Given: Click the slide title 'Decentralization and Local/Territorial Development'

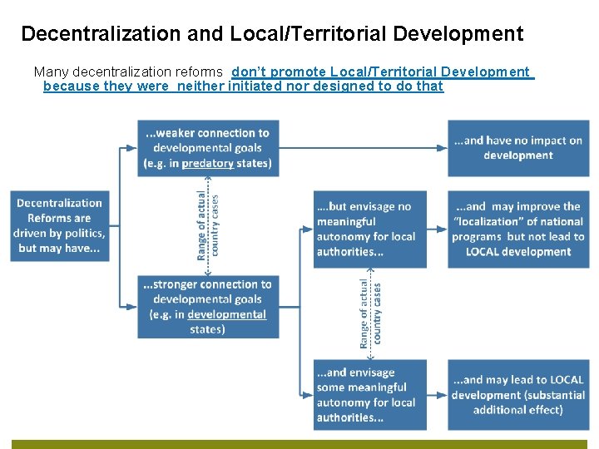Looking at the screenshot, I should [x=272, y=33].
